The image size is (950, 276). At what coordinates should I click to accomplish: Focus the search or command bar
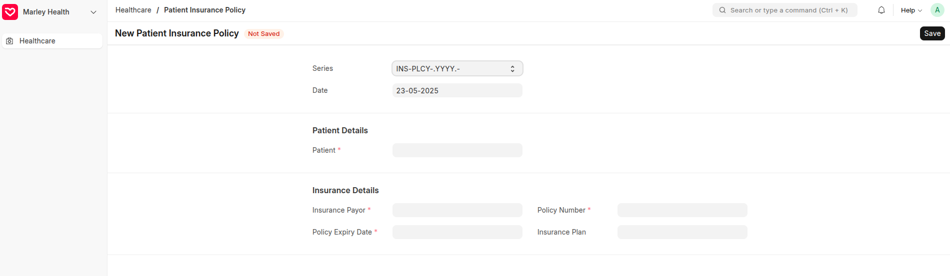pyautogui.click(x=784, y=10)
